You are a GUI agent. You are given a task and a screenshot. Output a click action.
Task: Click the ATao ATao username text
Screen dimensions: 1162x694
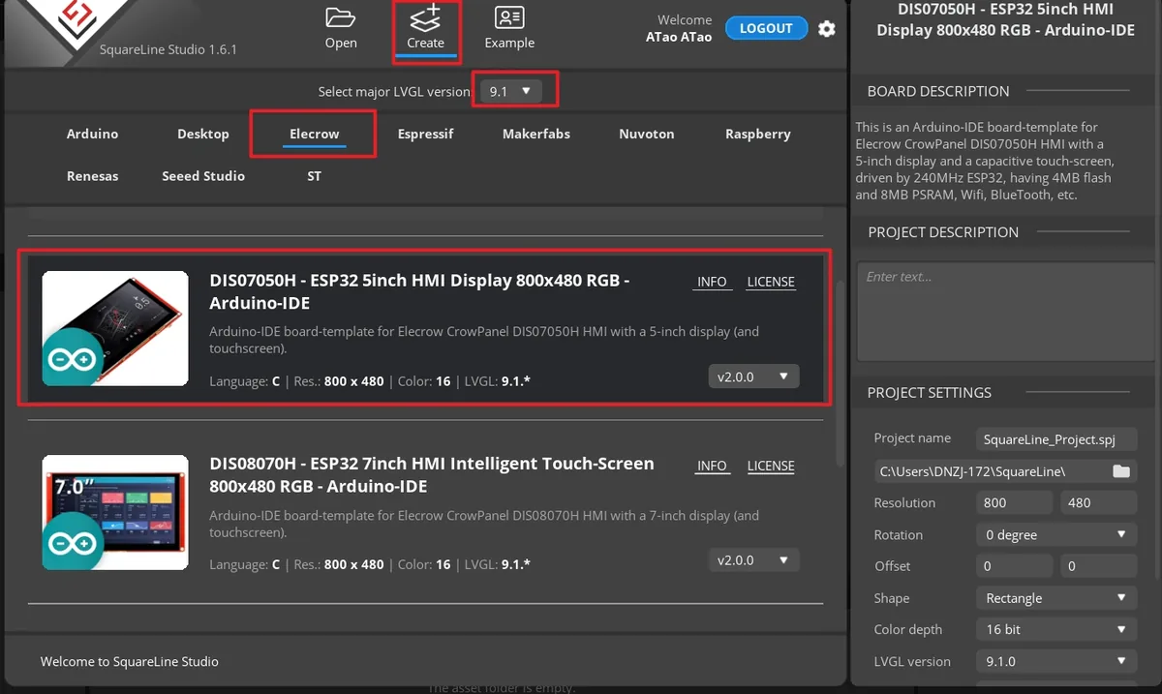coord(679,37)
